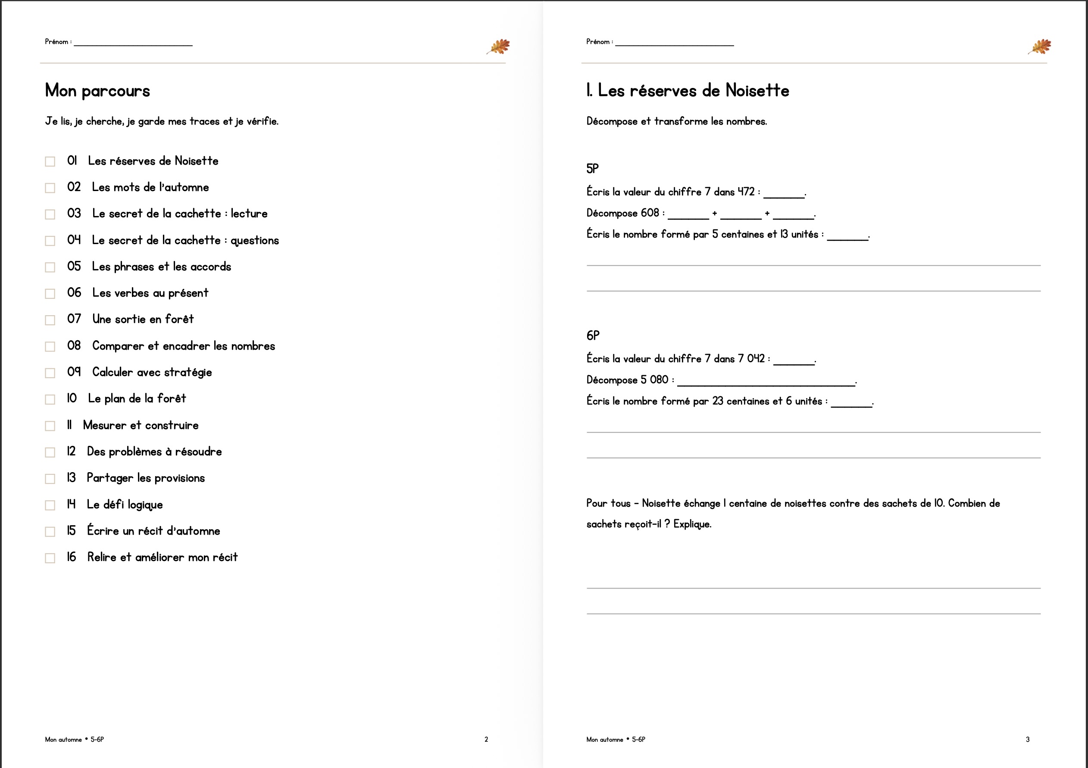Tick the checkbox for 03 Le secret de la cachette : lecture
Image resolution: width=1088 pixels, height=768 pixels.
click(x=50, y=215)
